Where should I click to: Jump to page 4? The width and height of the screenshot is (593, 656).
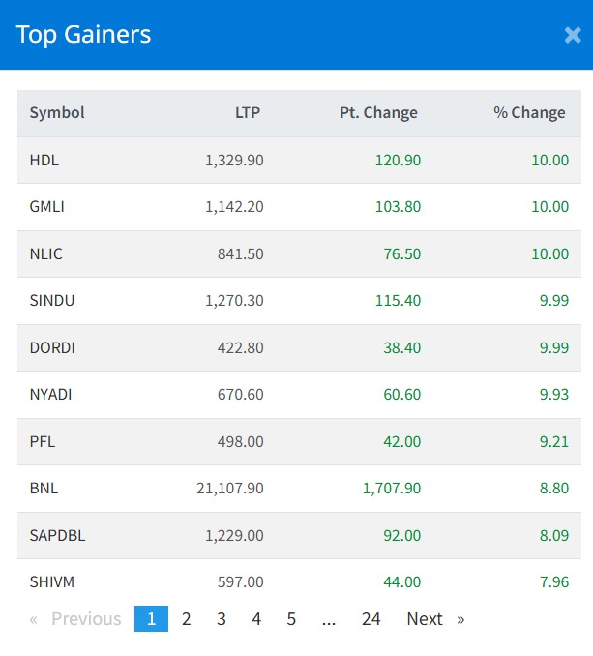[x=256, y=619]
